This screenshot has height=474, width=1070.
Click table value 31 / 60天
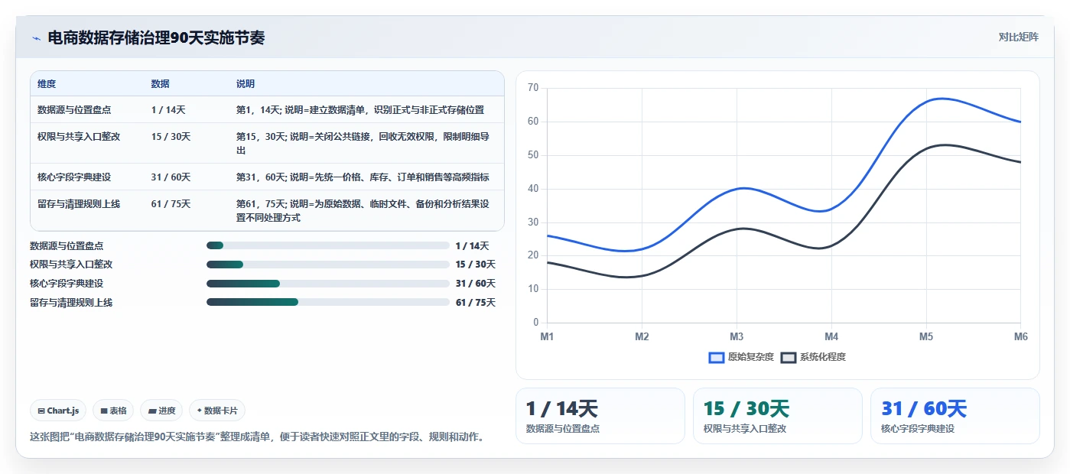(x=171, y=177)
